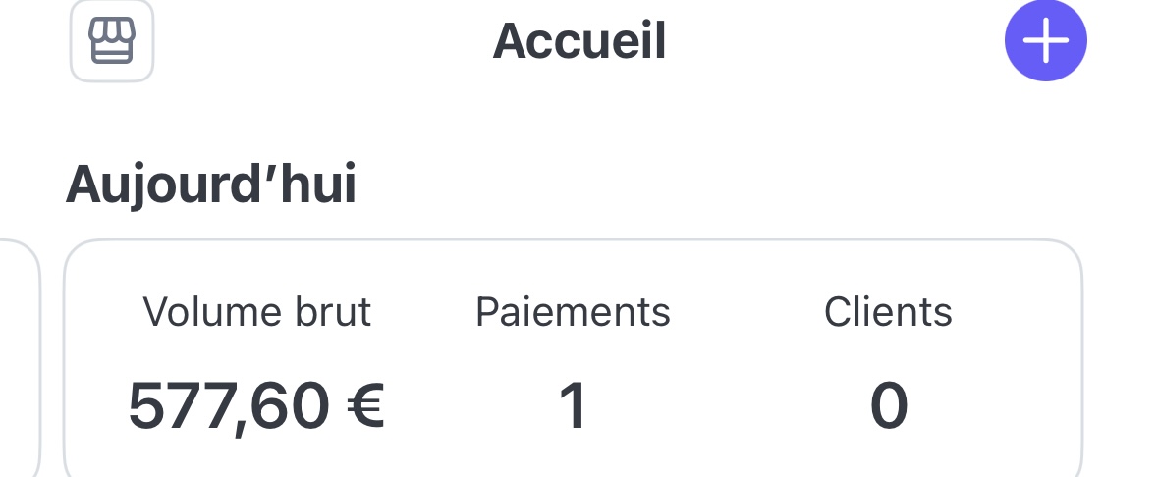Click the Volume brut label
The height and width of the screenshot is (477, 1158).
pos(256,312)
